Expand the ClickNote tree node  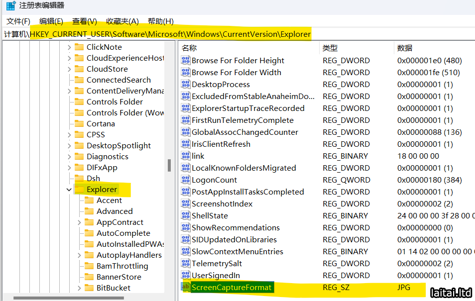(x=69, y=47)
